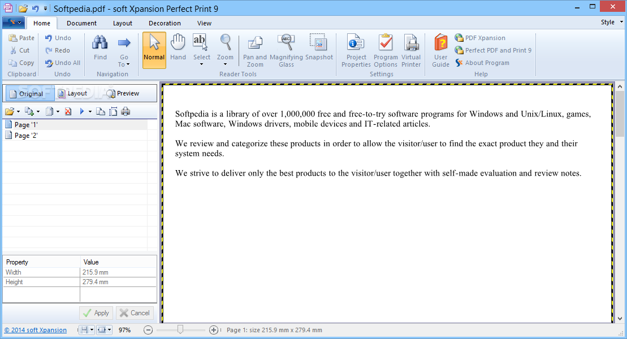Click the red X delete page icon
Screen dimensions: 627x339
[x=68, y=111]
